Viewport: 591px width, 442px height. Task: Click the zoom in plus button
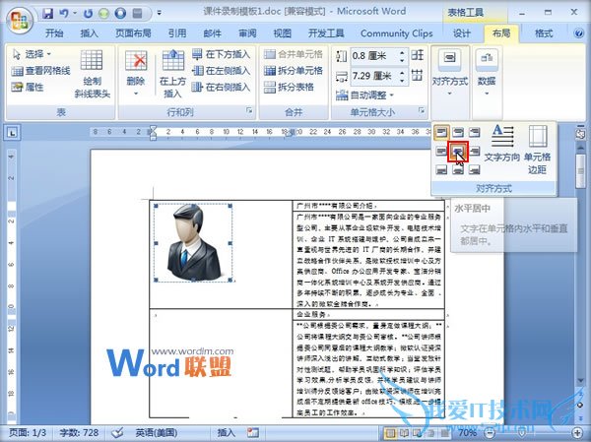pyautogui.click(x=578, y=432)
